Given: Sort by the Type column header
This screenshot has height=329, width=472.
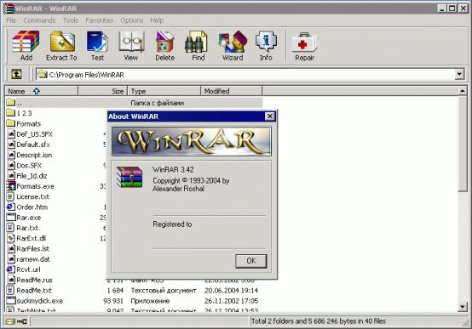Looking at the screenshot, I should click(164, 91).
